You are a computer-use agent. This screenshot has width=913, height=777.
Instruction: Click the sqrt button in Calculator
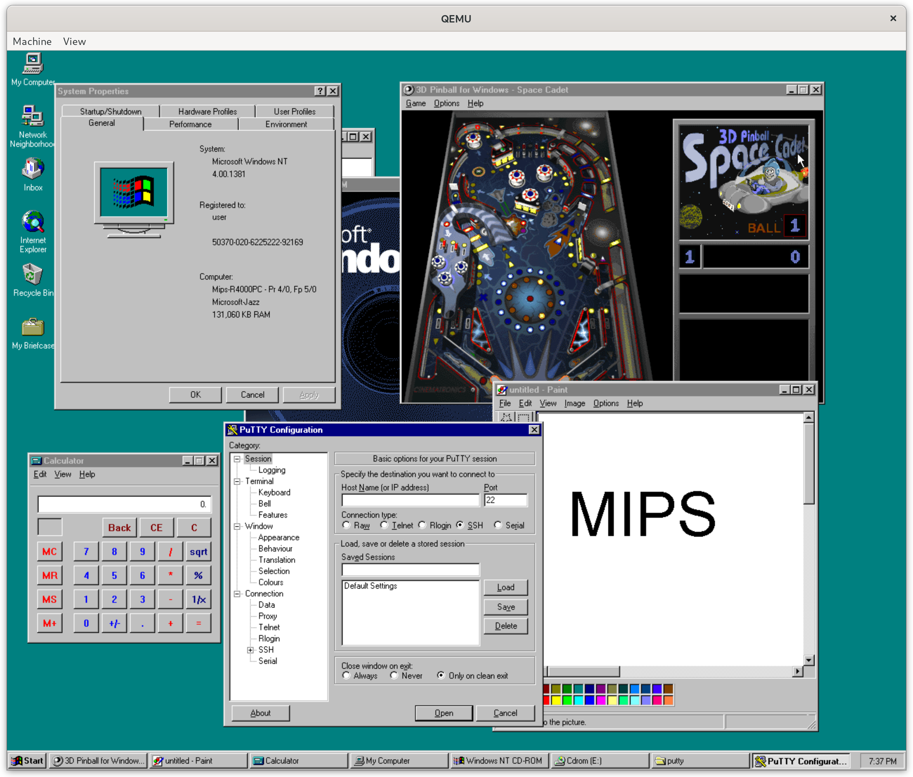(x=198, y=552)
